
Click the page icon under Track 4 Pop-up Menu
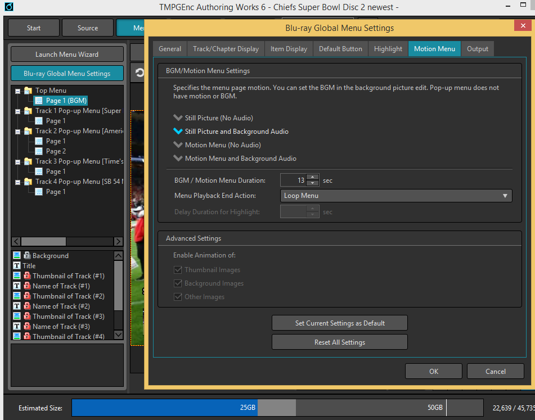tap(39, 192)
